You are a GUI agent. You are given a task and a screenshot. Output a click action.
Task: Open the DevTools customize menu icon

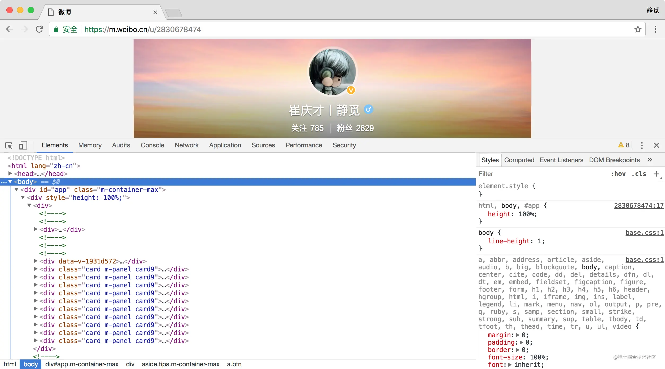coord(642,145)
